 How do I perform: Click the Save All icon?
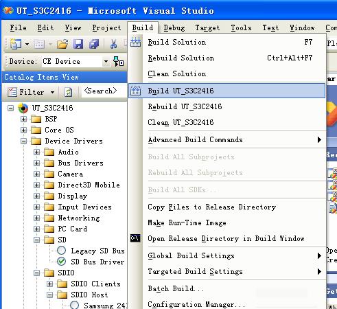coord(94,44)
